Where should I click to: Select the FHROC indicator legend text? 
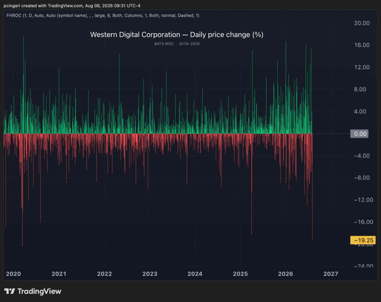click(x=103, y=16)
